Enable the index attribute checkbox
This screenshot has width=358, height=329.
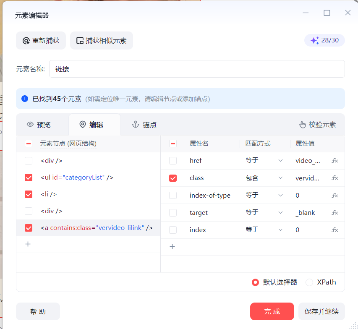click(x=173, y=230)
